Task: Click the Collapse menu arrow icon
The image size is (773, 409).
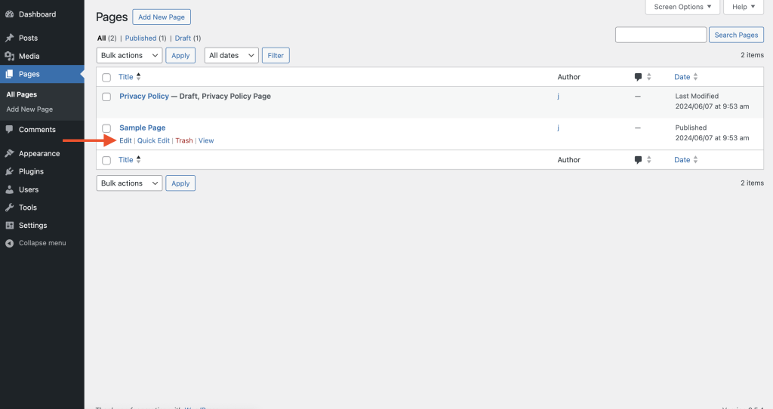Action: pyautogui.click(x=9, y=243)
